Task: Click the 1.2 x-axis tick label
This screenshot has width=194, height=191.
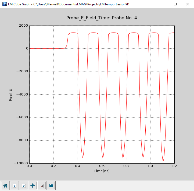Action: 174,166
